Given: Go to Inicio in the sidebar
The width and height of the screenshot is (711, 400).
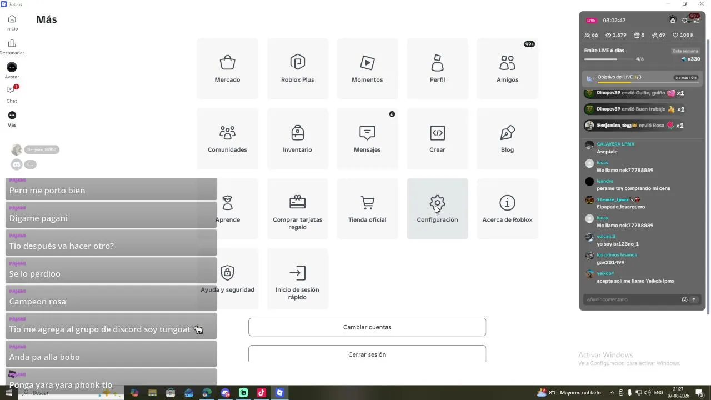Looking at the screenshot, I should click(12, 23).
